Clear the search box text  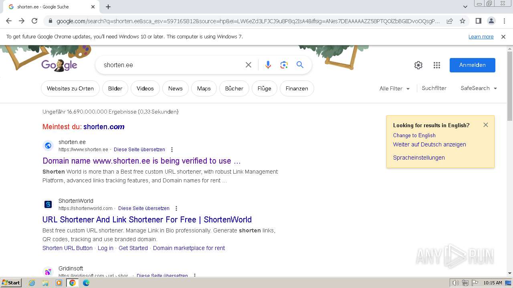click(248, 65)
